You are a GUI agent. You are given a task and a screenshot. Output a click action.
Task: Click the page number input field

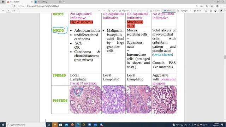pyautogui.click(x=8, y=11)
